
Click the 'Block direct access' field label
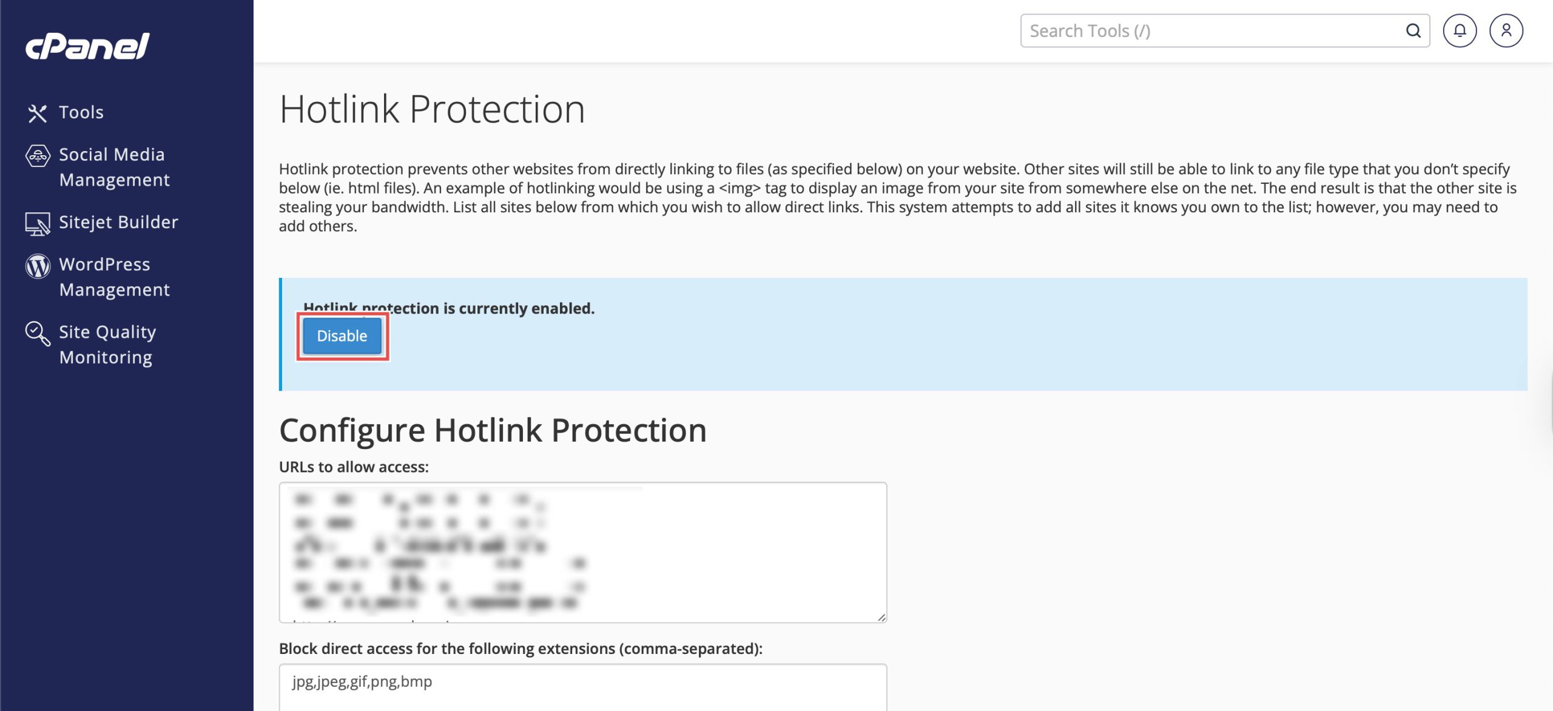click(520, 649)
